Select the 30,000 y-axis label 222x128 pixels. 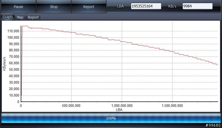(x=14, y=82)
